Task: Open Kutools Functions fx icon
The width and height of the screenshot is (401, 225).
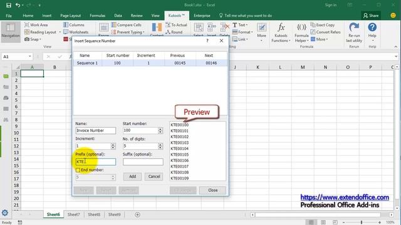Action: [281, 27]
